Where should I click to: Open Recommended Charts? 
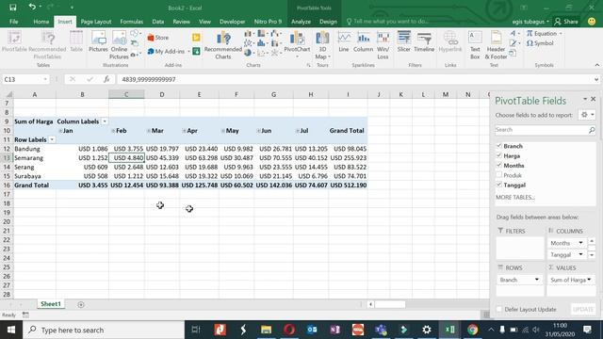223,45
